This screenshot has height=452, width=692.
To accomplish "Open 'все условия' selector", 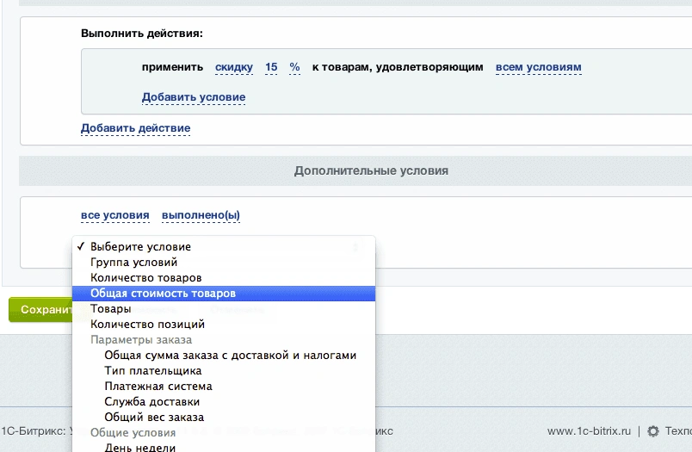I will tap(115, 215).
